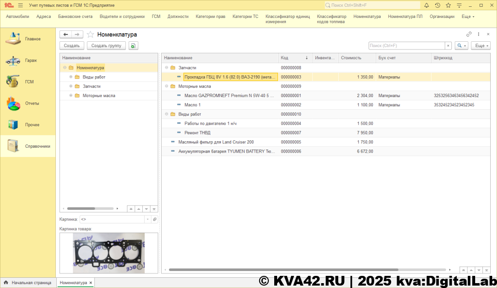
Task: Navigate back with the left arrow
Action: click(x=66, y=34)
